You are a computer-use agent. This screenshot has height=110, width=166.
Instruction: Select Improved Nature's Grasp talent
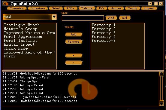(x=29, y=33)
